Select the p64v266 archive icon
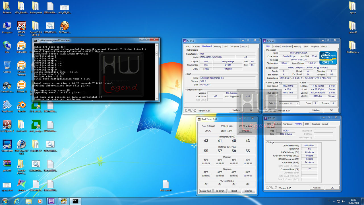The height and width of the screenshot is (205, 364). [7, 165]
